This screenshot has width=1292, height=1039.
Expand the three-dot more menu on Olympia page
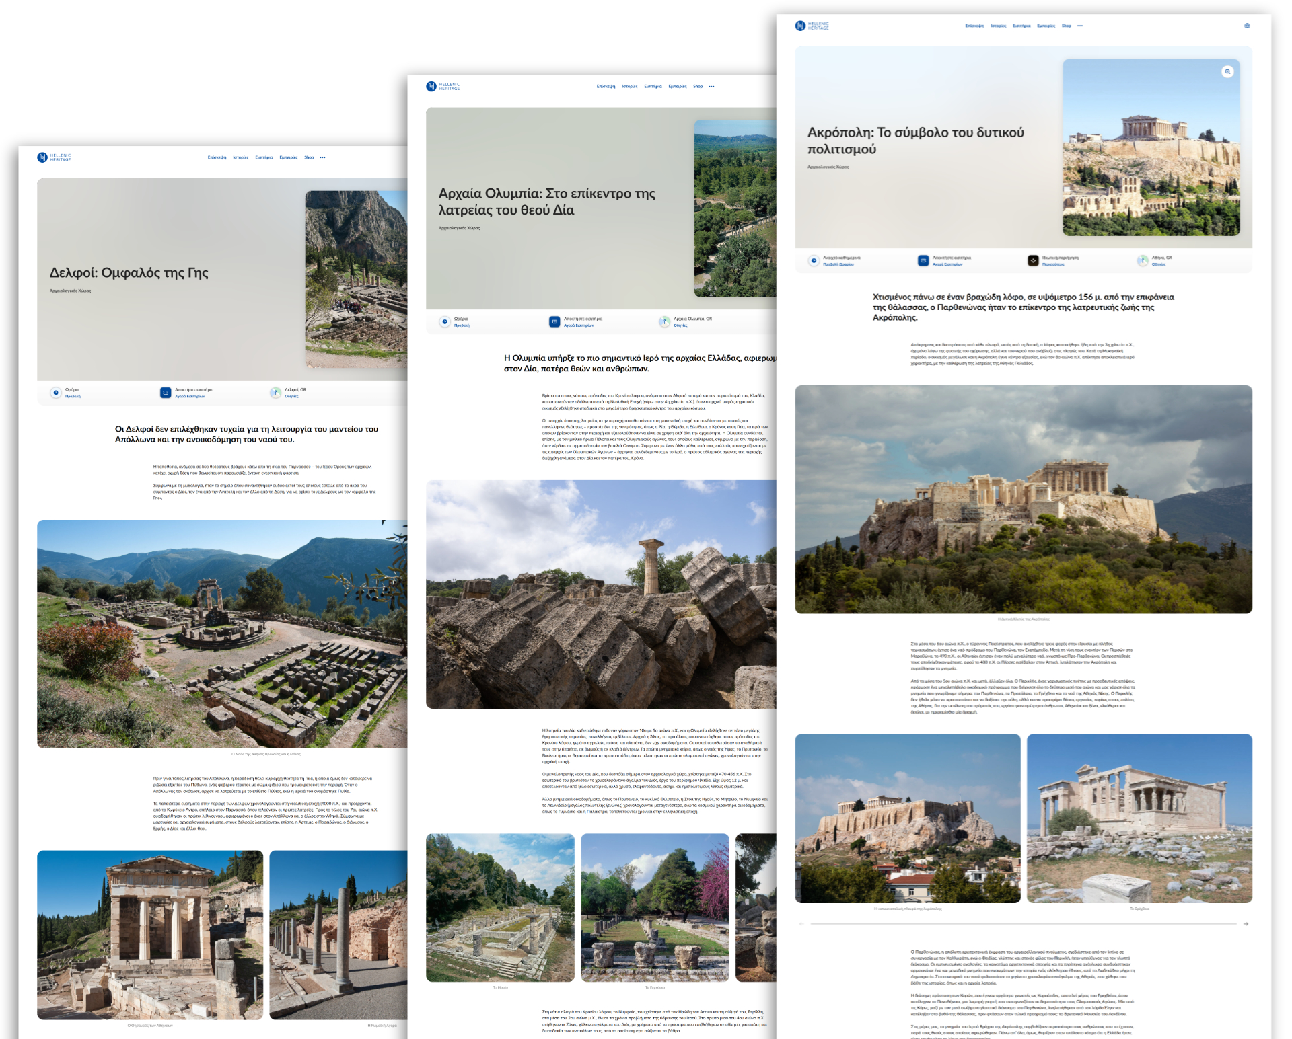tap(712, 86)
